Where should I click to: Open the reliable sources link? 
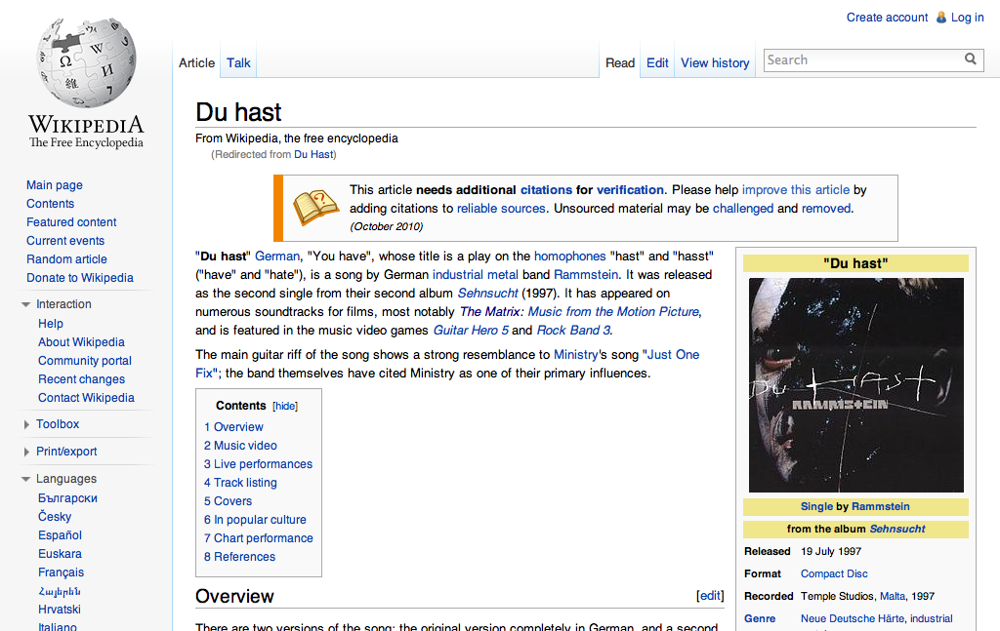(501, 208)
